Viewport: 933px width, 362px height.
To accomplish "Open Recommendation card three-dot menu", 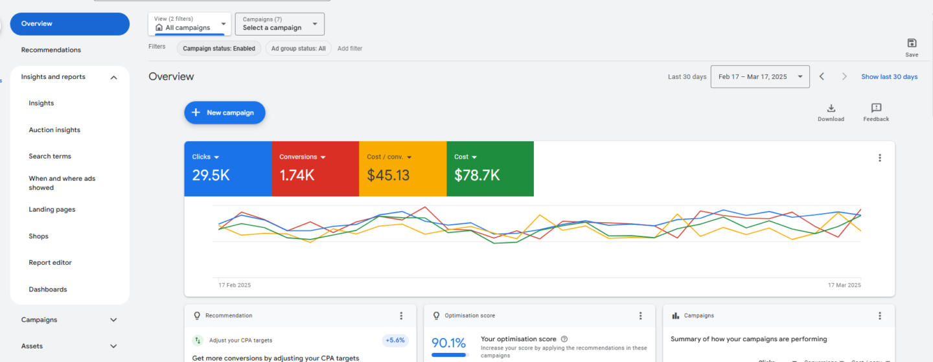I will coord(401,316).
